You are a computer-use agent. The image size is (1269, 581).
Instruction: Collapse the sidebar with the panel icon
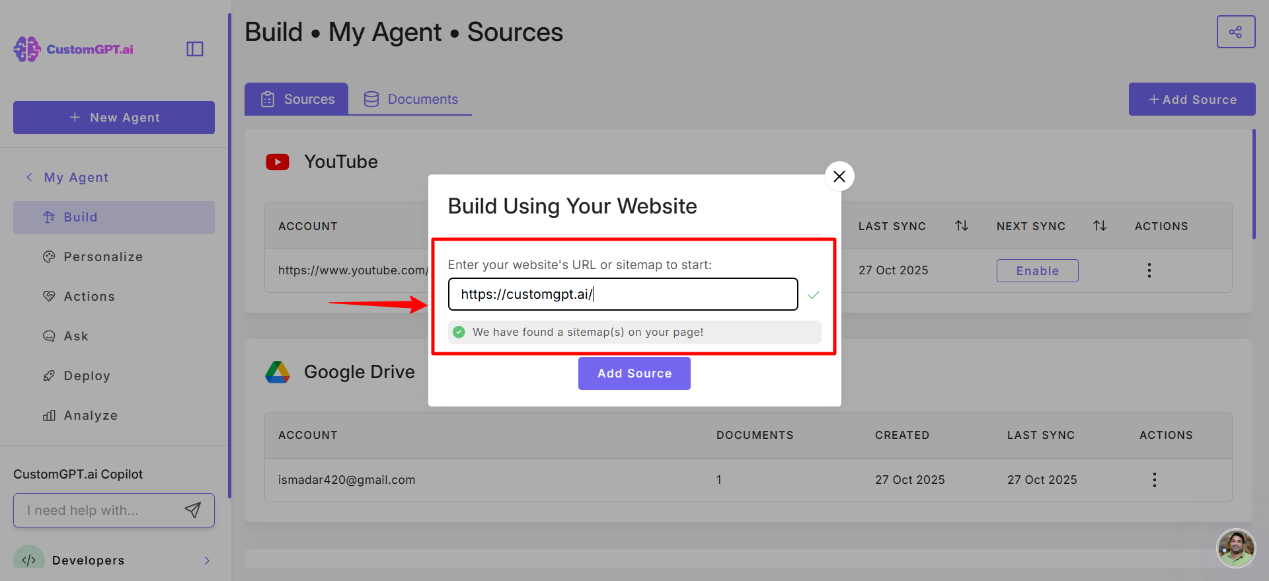[x=195, y=49]
